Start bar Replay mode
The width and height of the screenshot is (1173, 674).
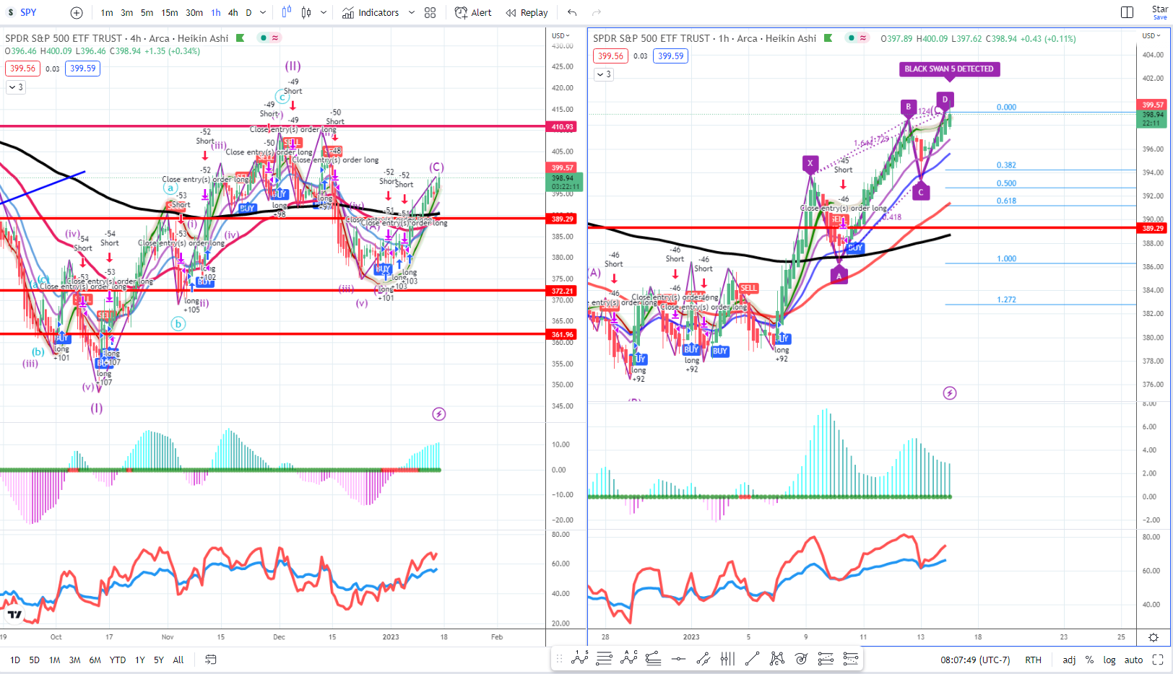527,12
